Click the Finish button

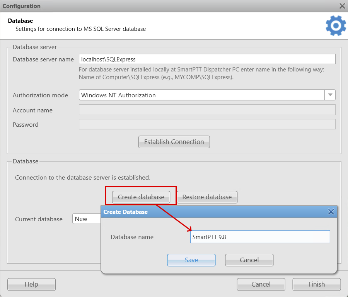[316, 284]
